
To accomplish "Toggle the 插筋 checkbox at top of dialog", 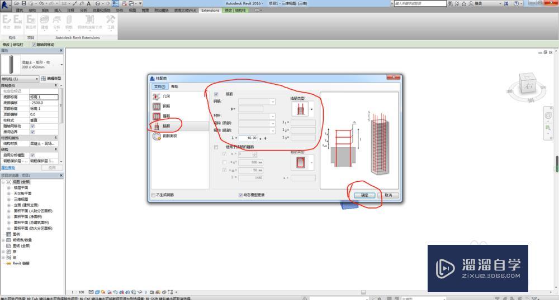I will click(x=216, y=94).
